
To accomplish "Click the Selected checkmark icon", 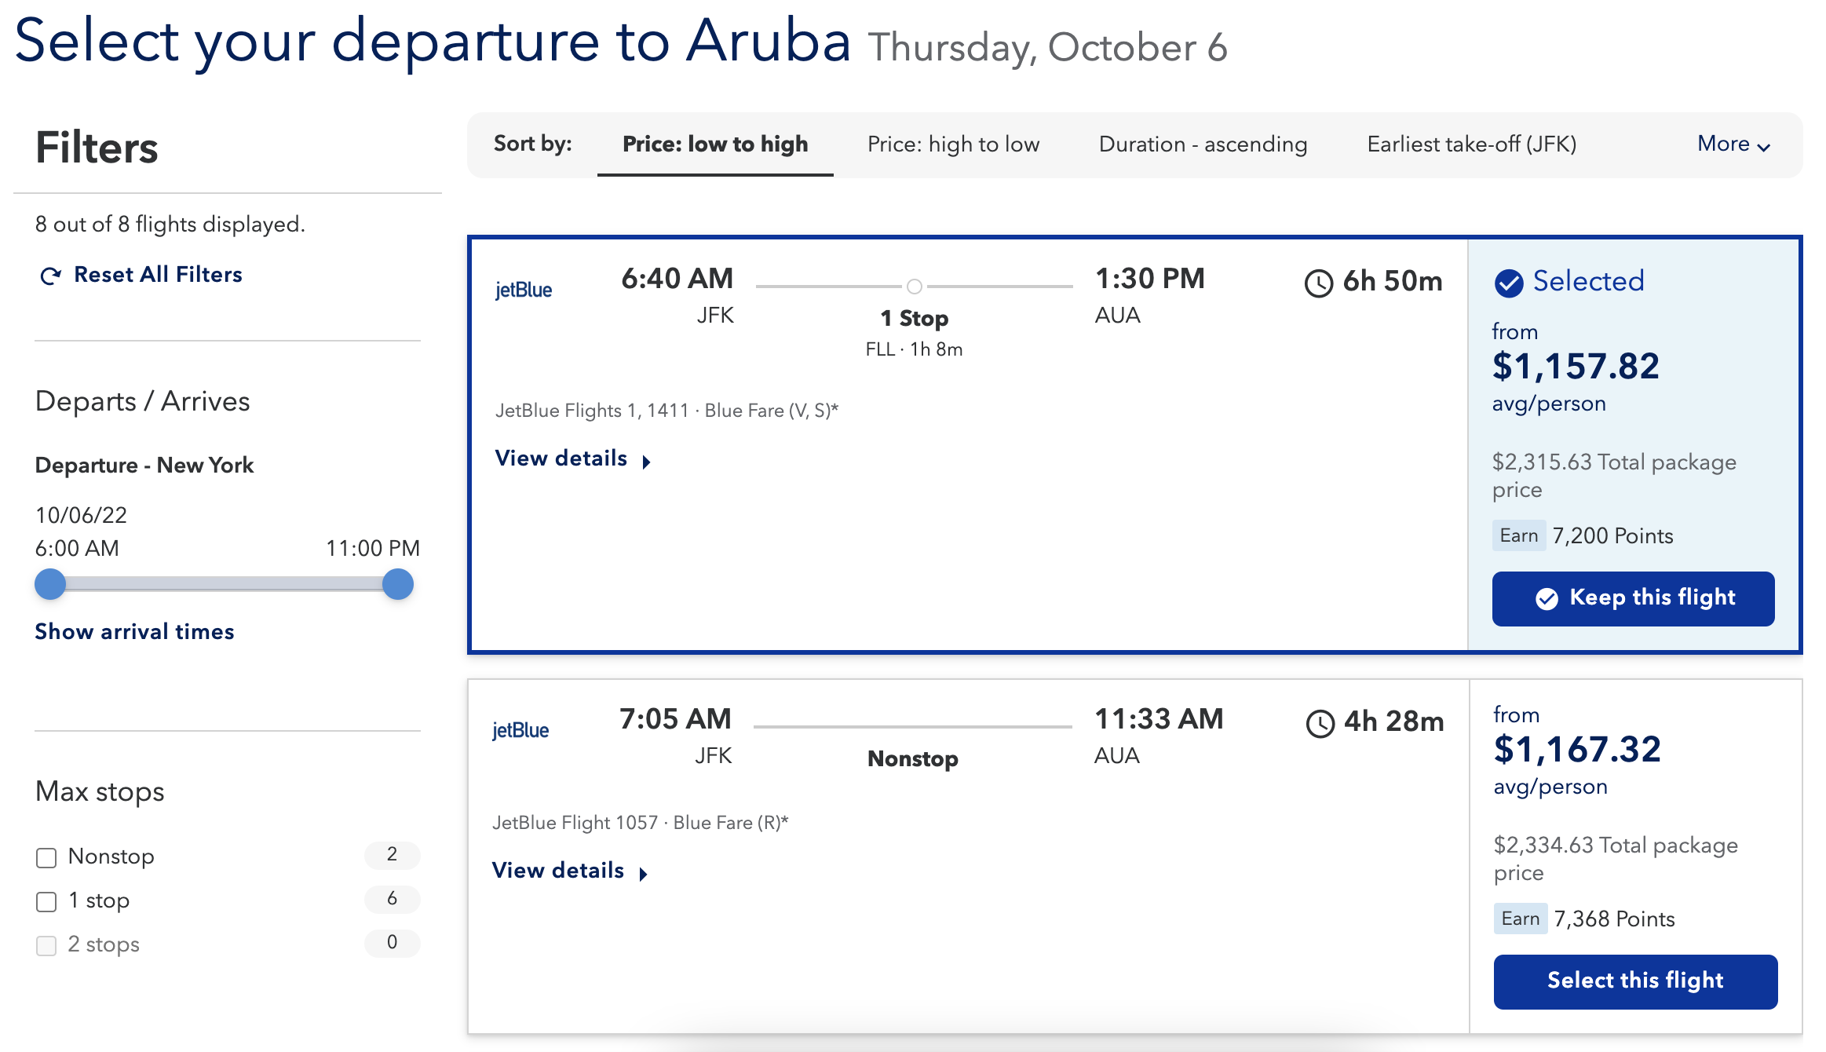I will tap(1508, 283).
